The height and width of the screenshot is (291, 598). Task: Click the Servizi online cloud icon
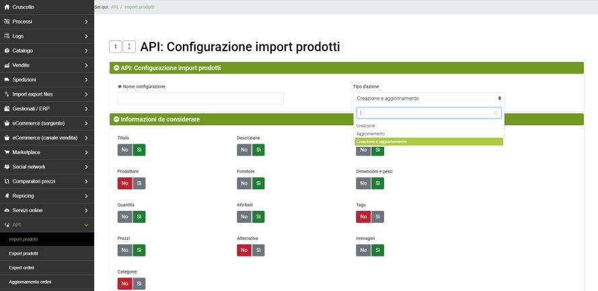coord(7,210)
